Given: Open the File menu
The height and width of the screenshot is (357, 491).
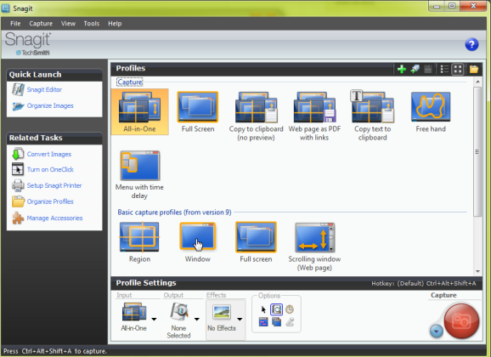Looking at the screenshot, I should click(x=15, y=24).
